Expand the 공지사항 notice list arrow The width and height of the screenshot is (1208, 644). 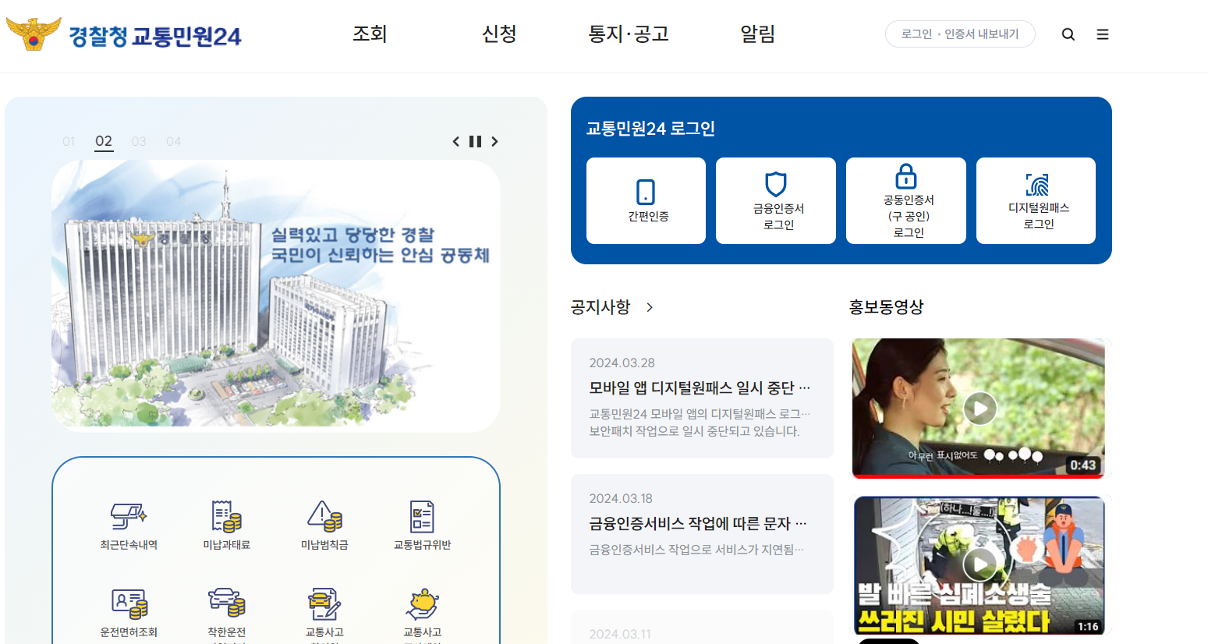pyautogui.click(x=649, y=307)
